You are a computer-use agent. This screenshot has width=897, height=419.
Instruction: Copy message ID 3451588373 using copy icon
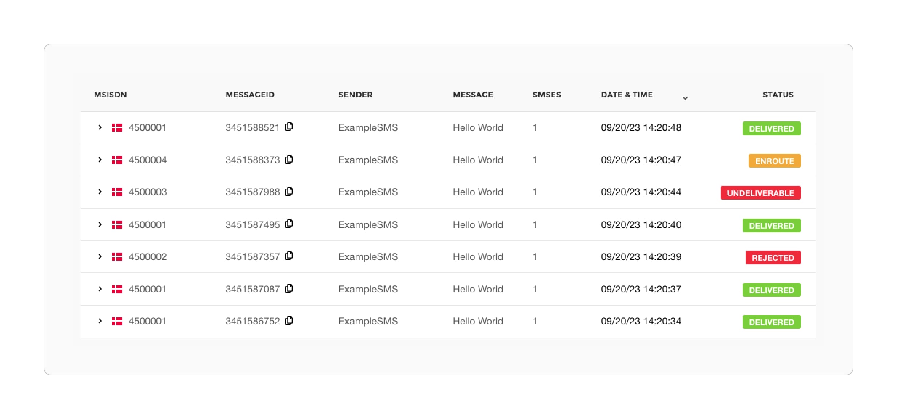pos(289,160)
